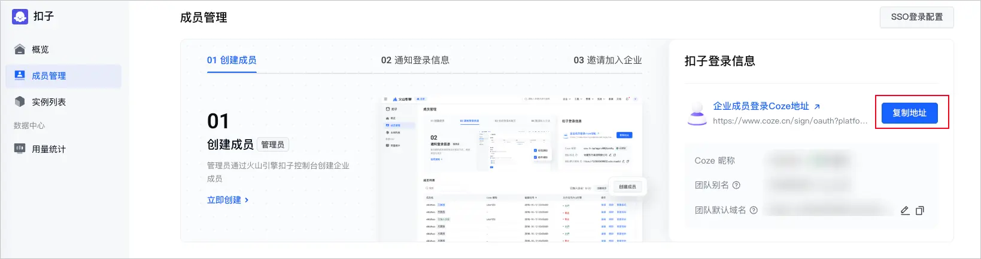Click the help icon next to 团队别名
The height and width of the screenshot is (259, 981).
pyautogui.click(x=736, y=185)
